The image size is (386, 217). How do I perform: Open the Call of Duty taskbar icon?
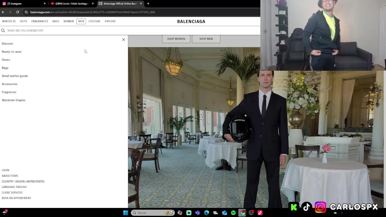click(216, 213)
